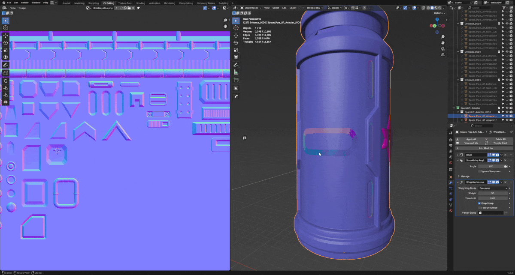Screen dimensions: 515x275
Task: Toggle the Face Influence checkbox
Action: click(x=479, y=208)
